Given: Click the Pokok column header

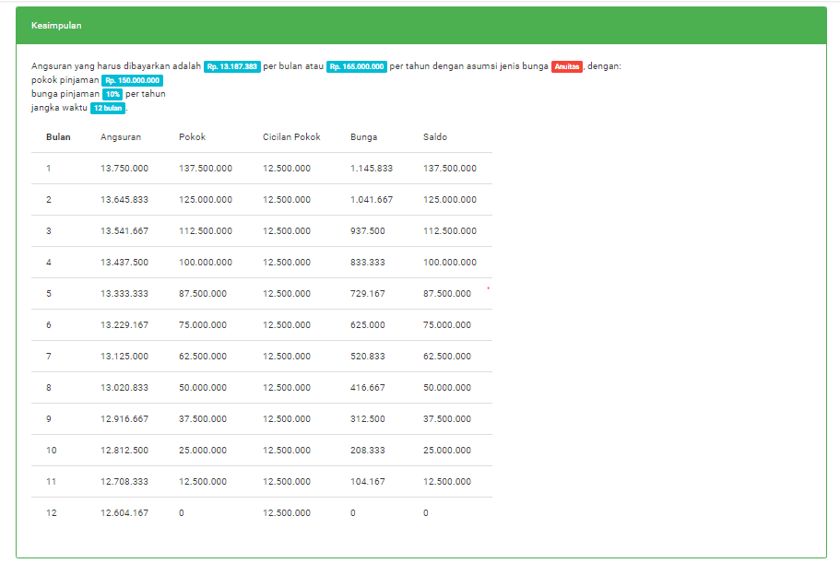Looking at the screenshot, I should [193, 137].
